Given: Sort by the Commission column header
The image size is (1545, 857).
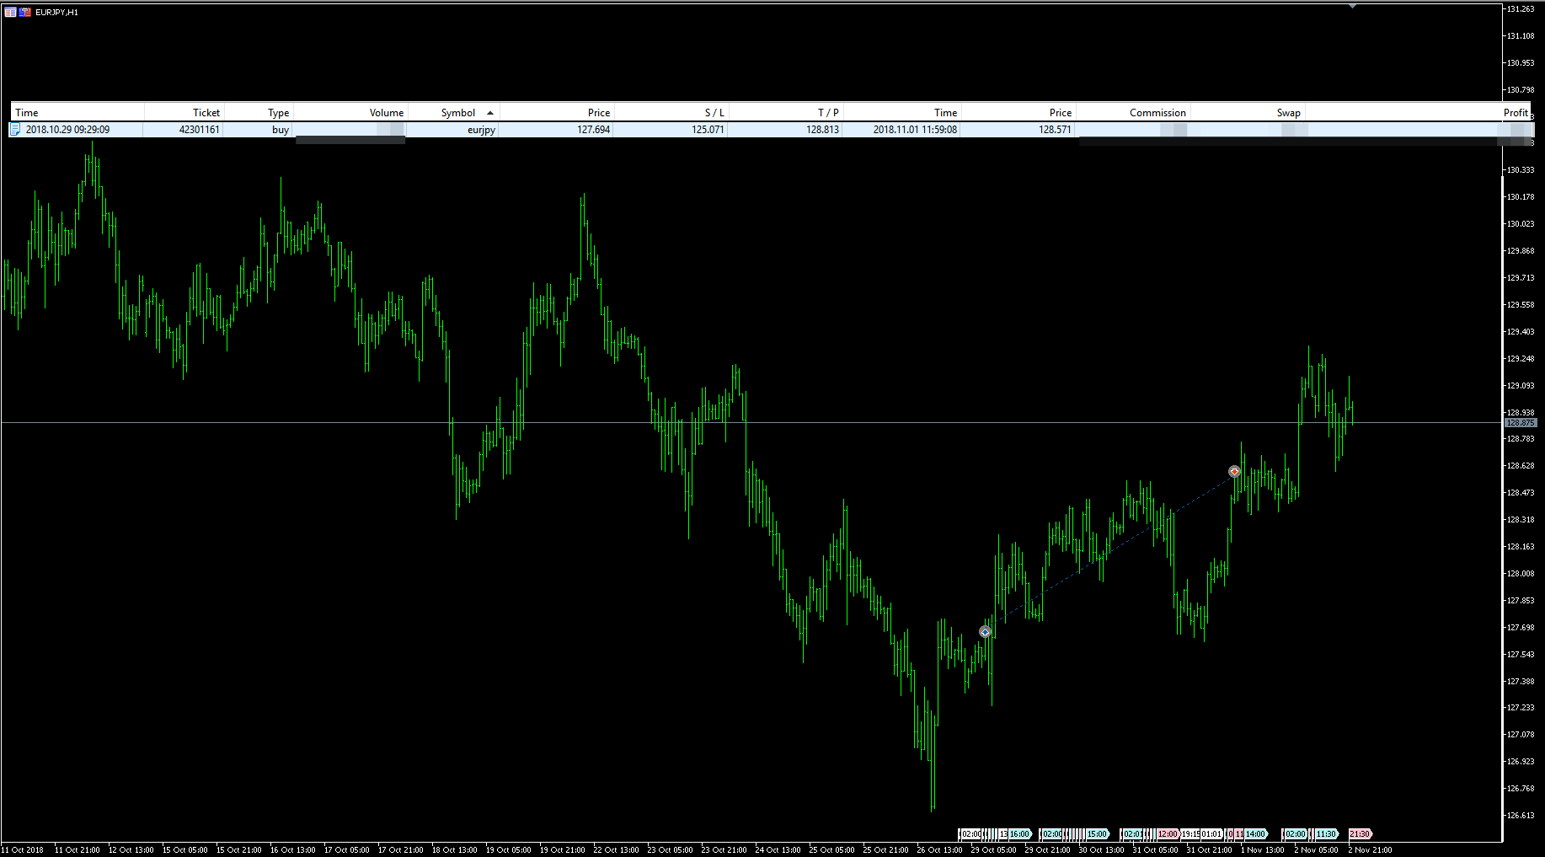Looking at the screenshot, I should pyautogui.click(x=1157, y=113).
